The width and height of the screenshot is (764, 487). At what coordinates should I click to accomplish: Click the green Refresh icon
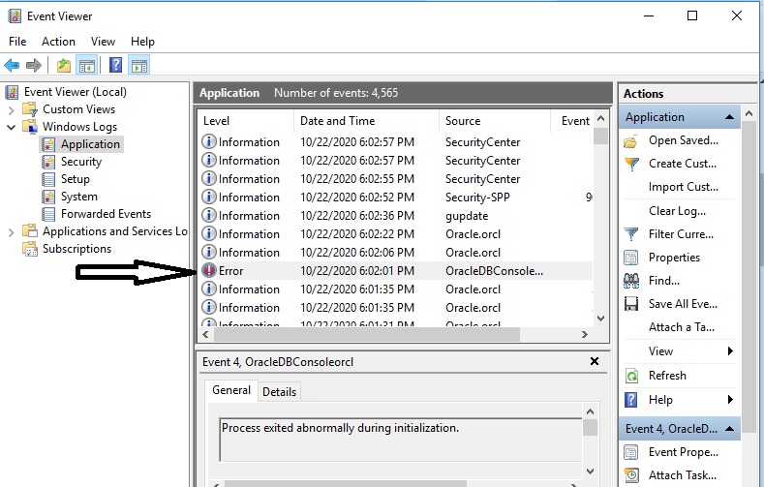[x=631, y=376]
